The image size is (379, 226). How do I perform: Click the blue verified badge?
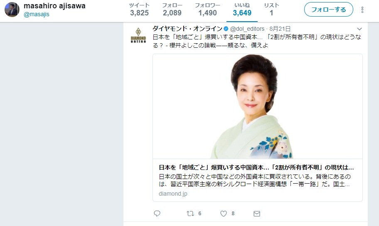point(226,29)
